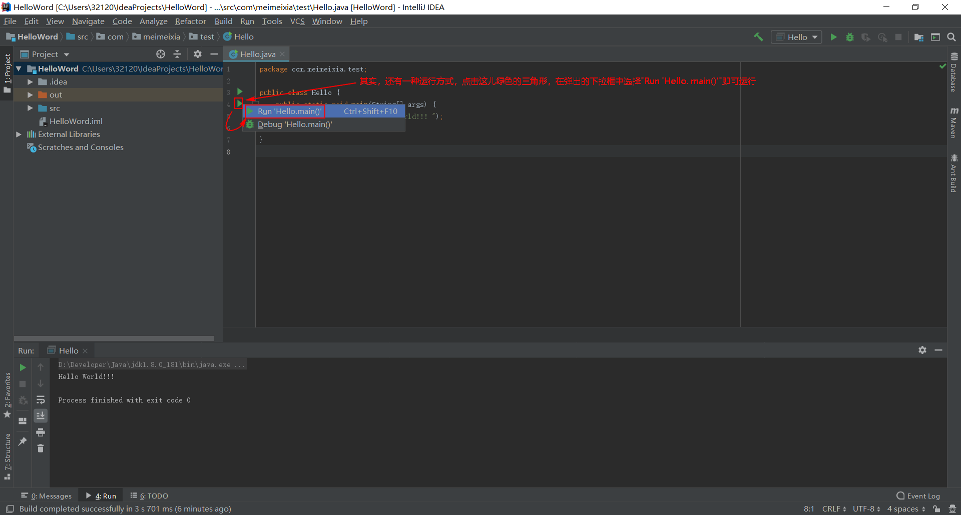Image resolution: width=961 pixels, height=515 pixels.
Task: Change UTF-8 encoding in status bar
Action: [x=866, y=508]
